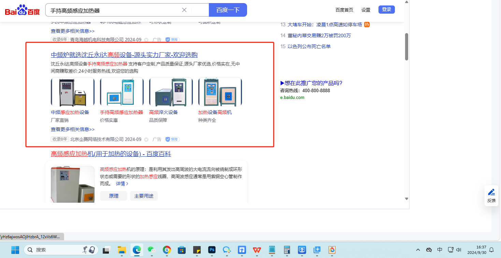Screen dimensions: 501x258
Task: Open Notepad from the taskbar
Action: point(272,250)
